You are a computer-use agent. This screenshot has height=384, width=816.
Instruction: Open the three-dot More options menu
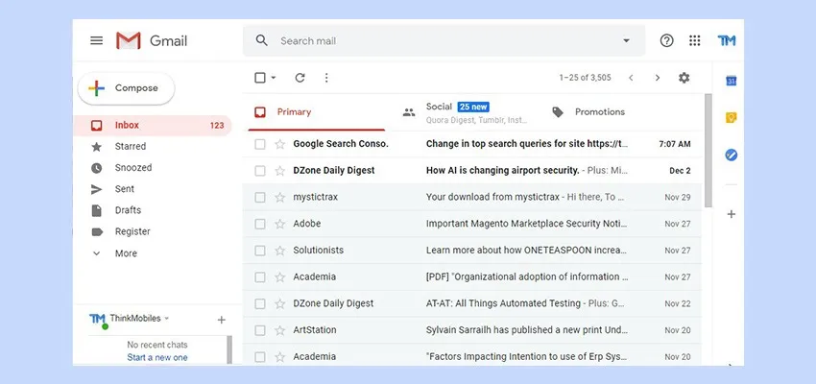(326, 78)
